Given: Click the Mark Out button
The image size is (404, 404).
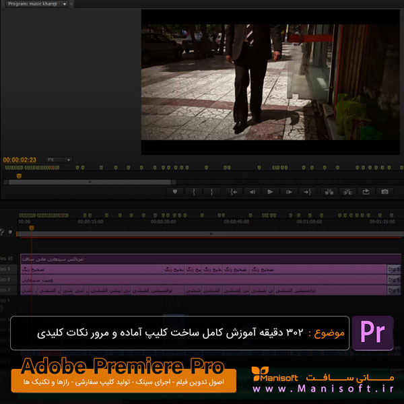Looking at the screenshot, I should point(212,192).
